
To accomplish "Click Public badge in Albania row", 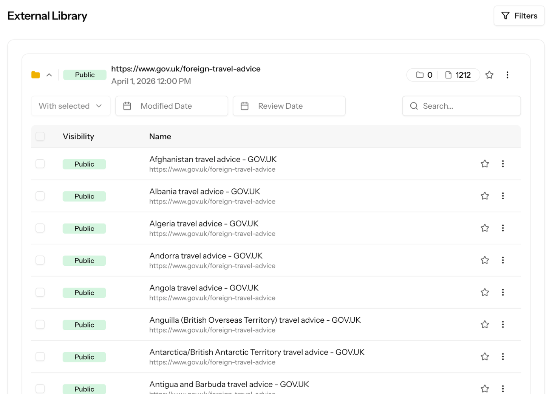I will [x=84, y=196].
